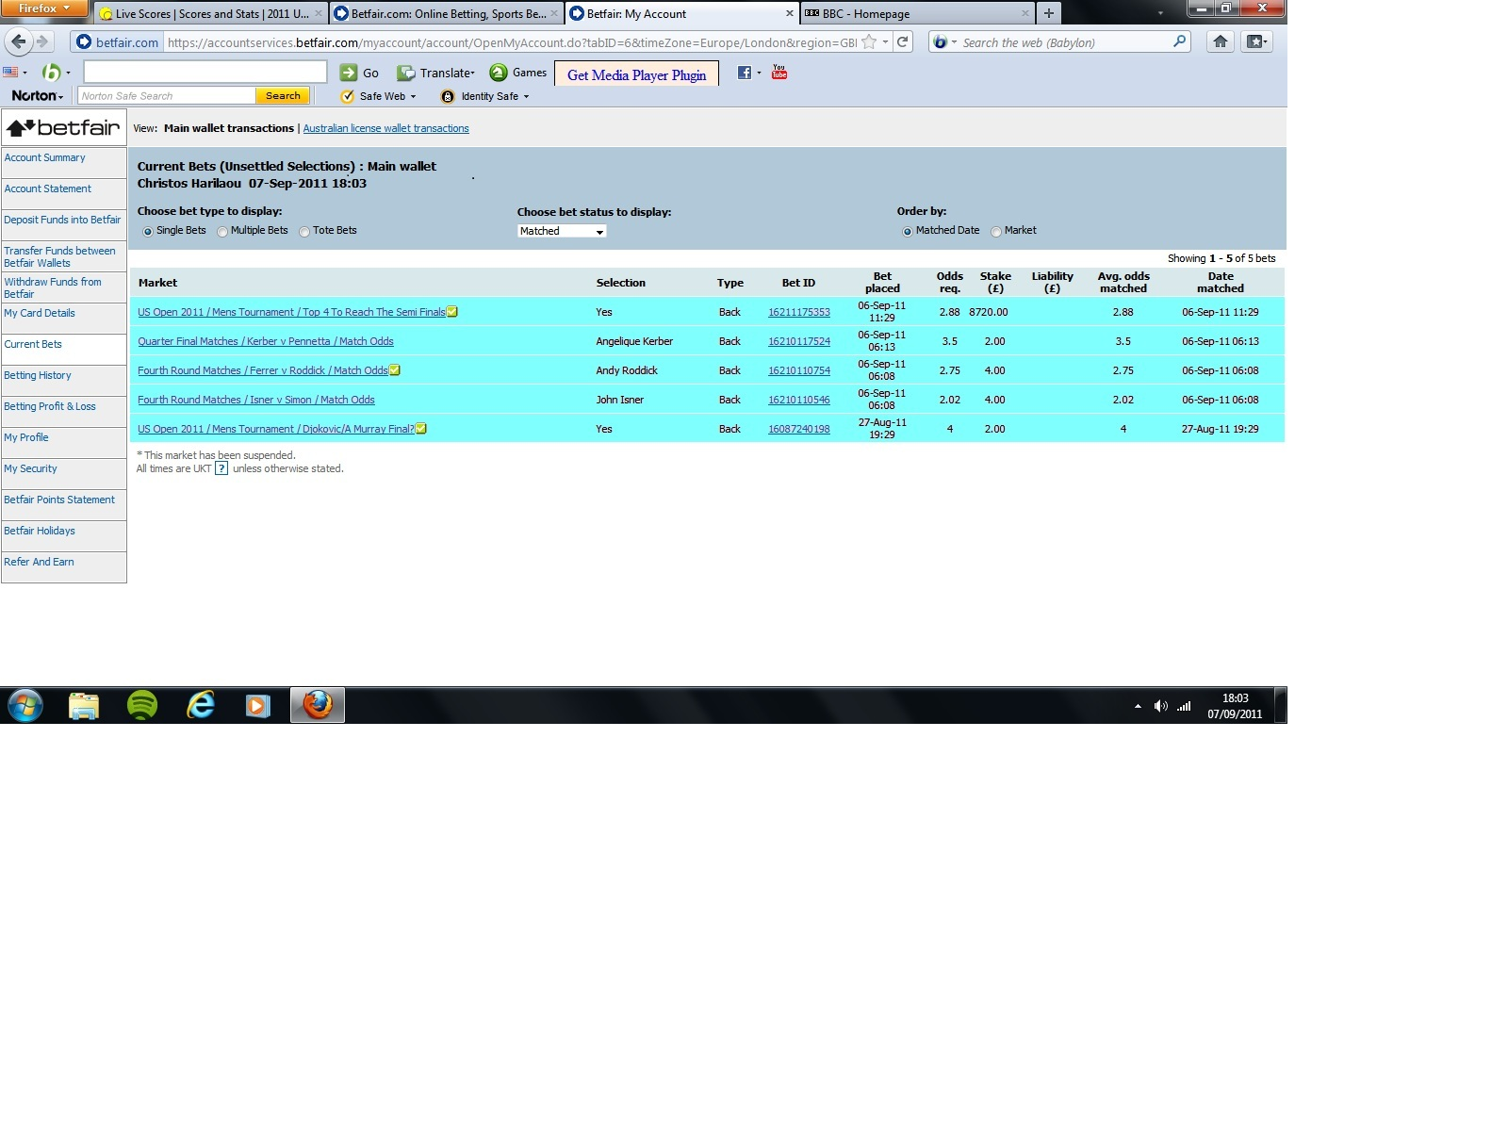Open Games from the Babylon toolbar
This screenshot has width=1508, height=1131.
518,73
